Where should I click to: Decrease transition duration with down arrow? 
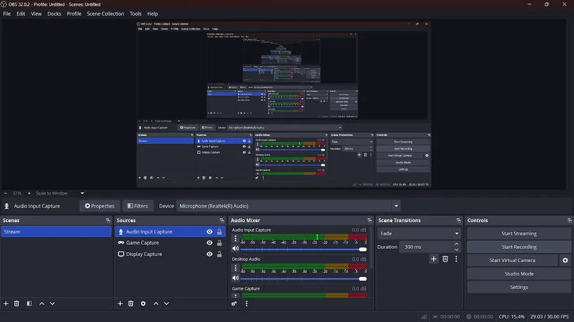point(457,249)
